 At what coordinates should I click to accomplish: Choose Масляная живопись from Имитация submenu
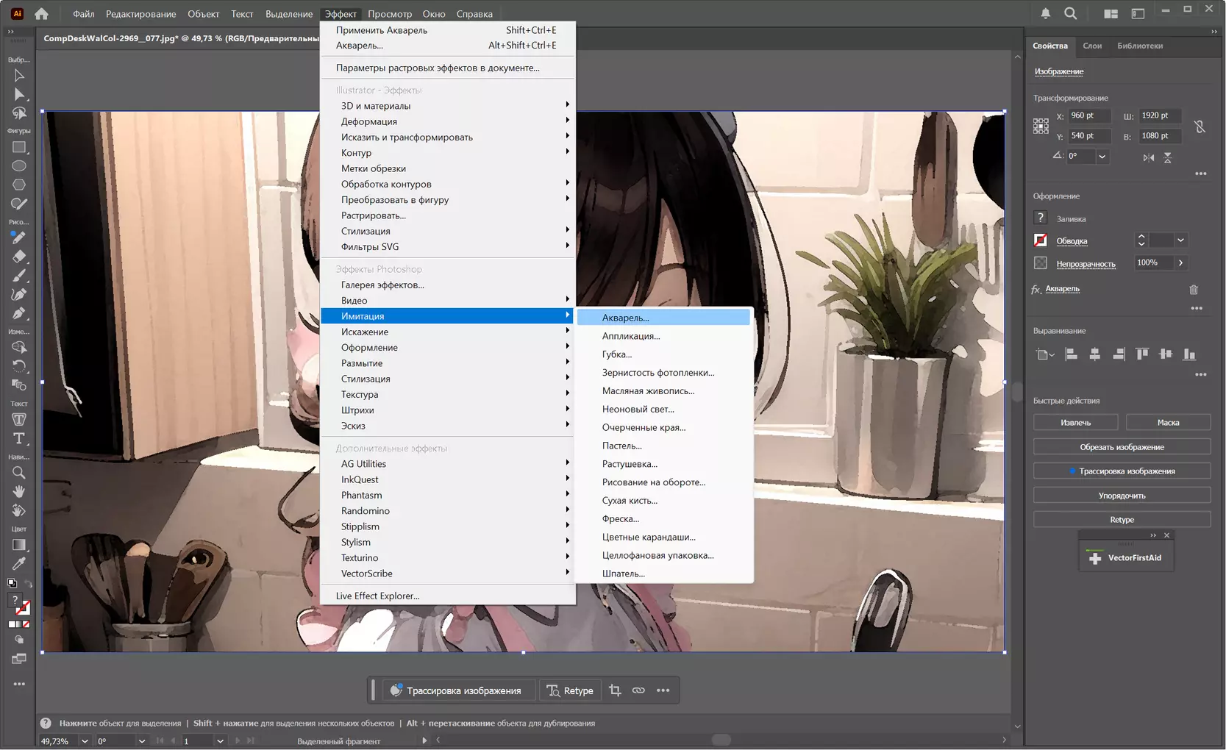[648, 391]
